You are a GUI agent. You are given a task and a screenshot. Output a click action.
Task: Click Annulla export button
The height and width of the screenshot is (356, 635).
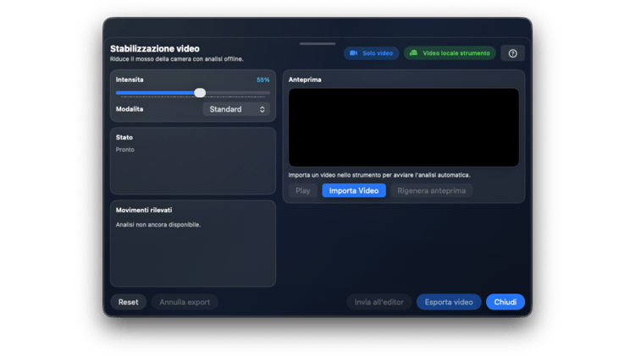click(x=185, y=302)
